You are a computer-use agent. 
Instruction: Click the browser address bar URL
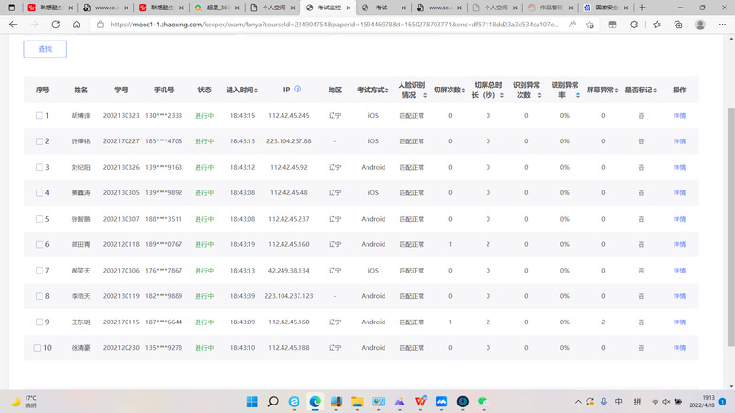tap(283, 25)
